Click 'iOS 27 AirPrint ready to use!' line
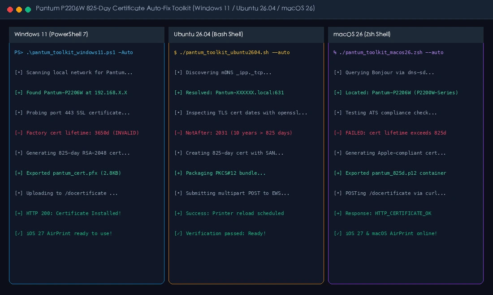Screen dimensions: 493x295 pyautogui.click(x=63, y=233)
